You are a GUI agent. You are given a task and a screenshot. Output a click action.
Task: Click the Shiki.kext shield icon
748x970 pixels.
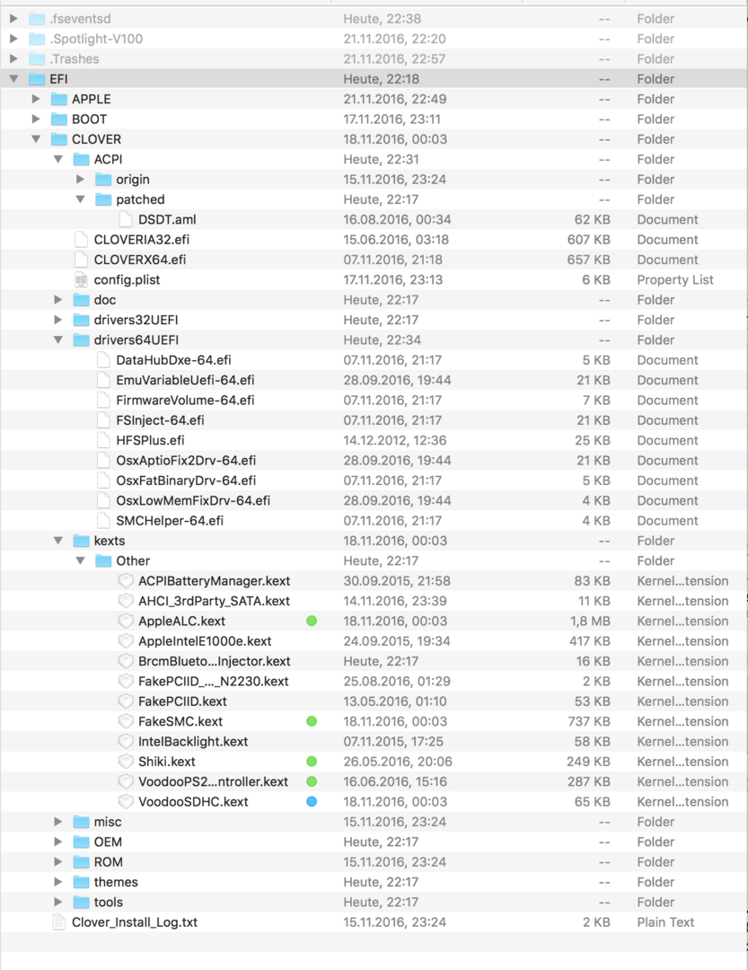point(126,762)
